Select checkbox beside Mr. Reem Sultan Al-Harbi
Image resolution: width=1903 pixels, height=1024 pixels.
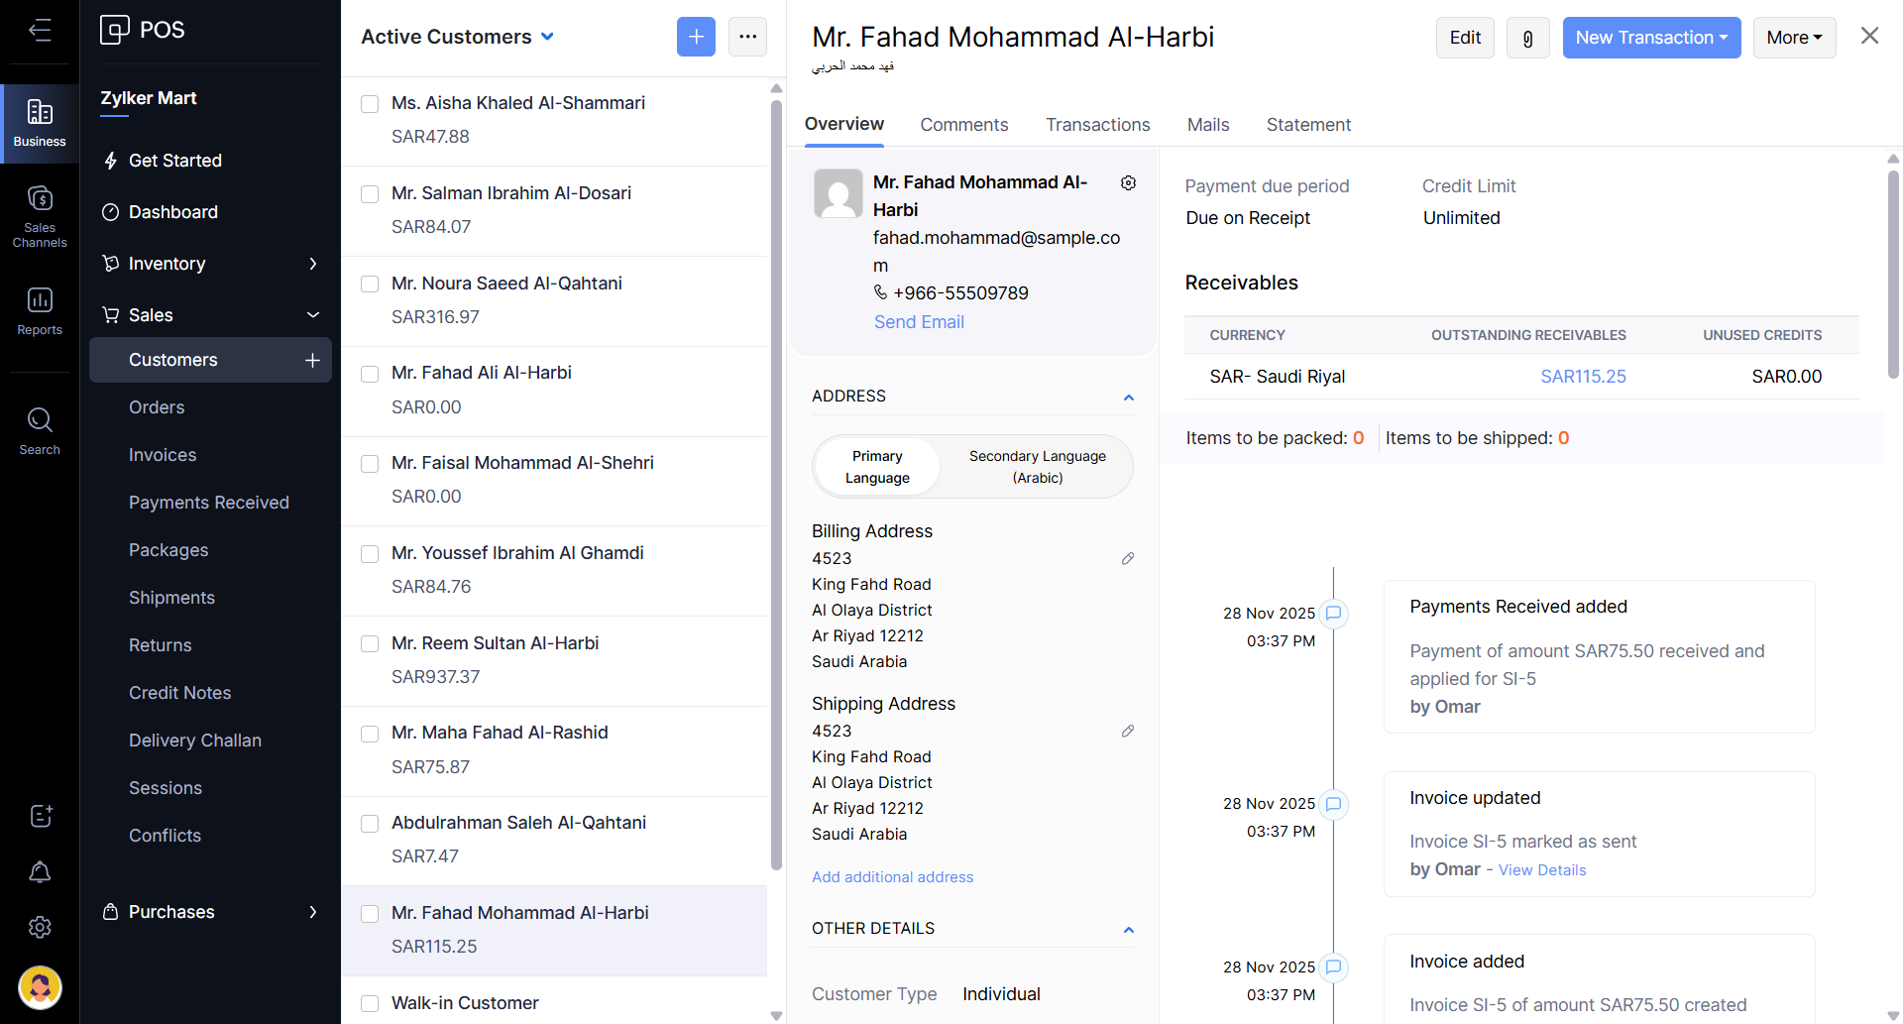point(370,644)
